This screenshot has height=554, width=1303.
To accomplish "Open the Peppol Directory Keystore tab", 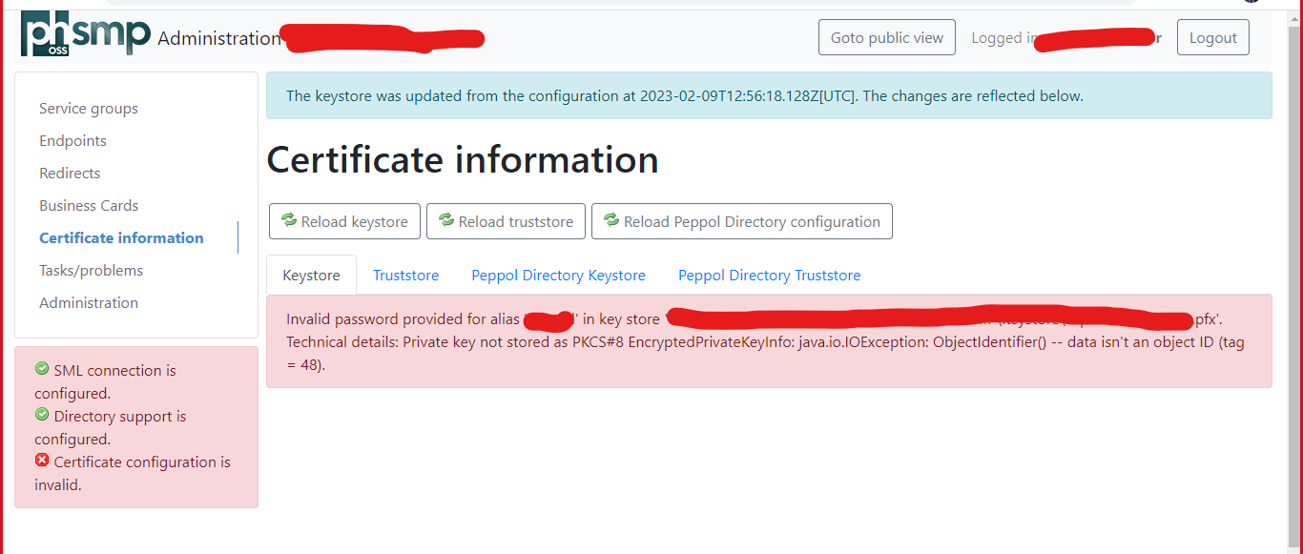I will tap(558, 275).
